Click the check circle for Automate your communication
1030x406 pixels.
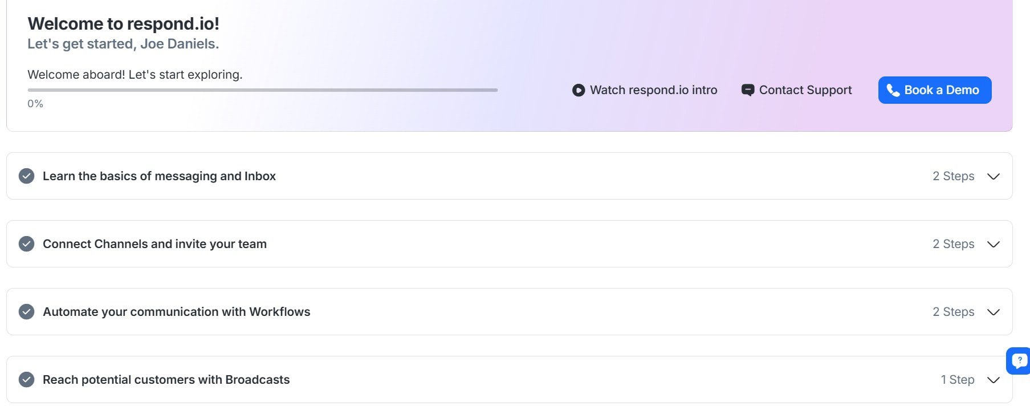coord(26,312)
